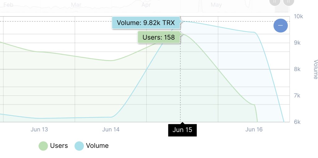Click the 6k volume axis label
This screenshot has height=158, width=318.
(x=297, y=122)
